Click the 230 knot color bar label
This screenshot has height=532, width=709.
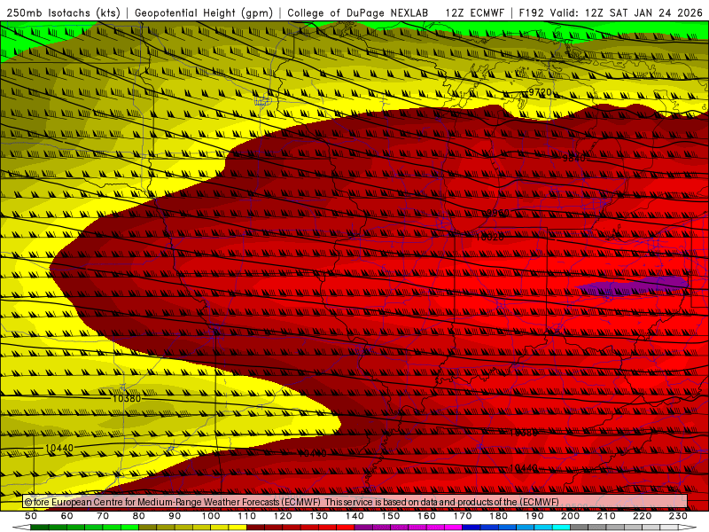point(678,516)
